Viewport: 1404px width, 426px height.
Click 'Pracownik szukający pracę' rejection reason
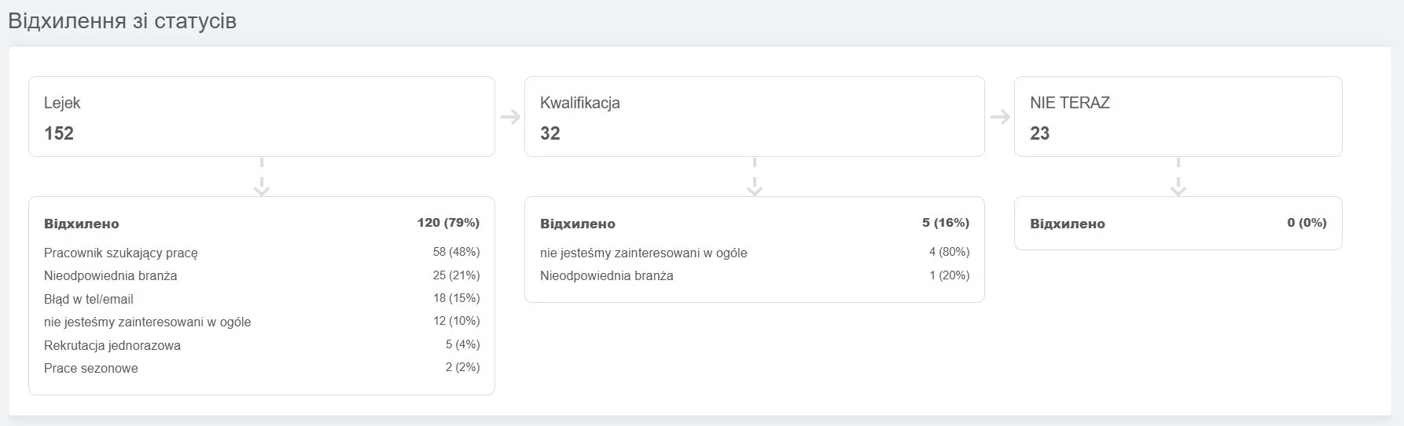(x=121, y=253)
